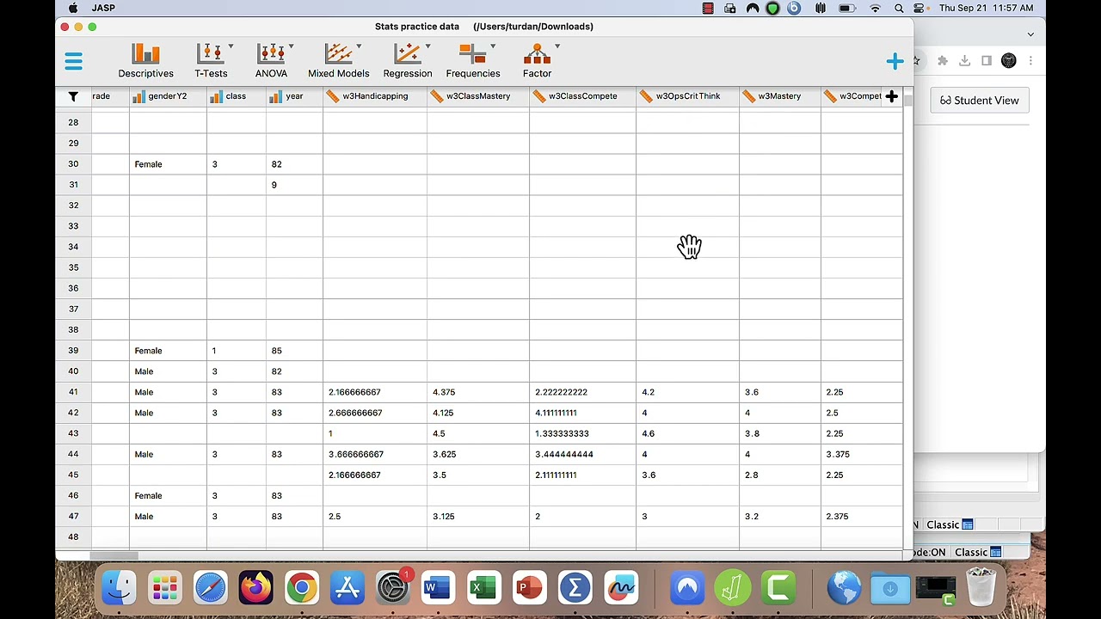Click cell 2.166666667 in row 41

[x=375, y=392]
